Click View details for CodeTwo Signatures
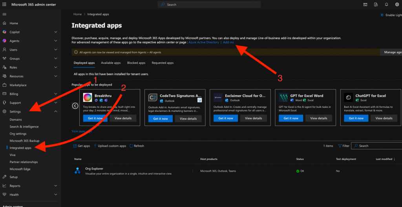 coord(188,119)
